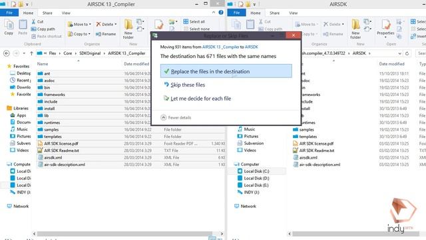Collapse ribbon chevron in left window
This screenshot has height=240, width=426.
[x=214, y=13]
